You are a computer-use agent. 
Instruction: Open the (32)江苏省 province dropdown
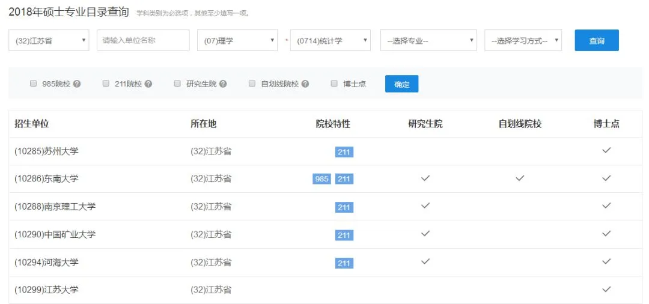click(49, 40)
